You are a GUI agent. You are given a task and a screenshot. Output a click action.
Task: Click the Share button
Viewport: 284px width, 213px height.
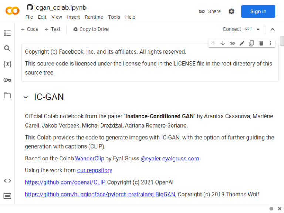pos(210,11)
